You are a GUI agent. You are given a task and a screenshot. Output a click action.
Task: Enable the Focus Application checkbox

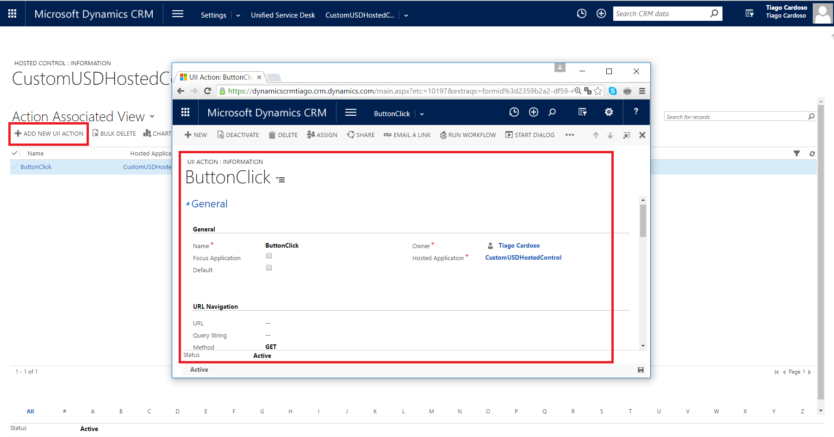pos(269,256)
